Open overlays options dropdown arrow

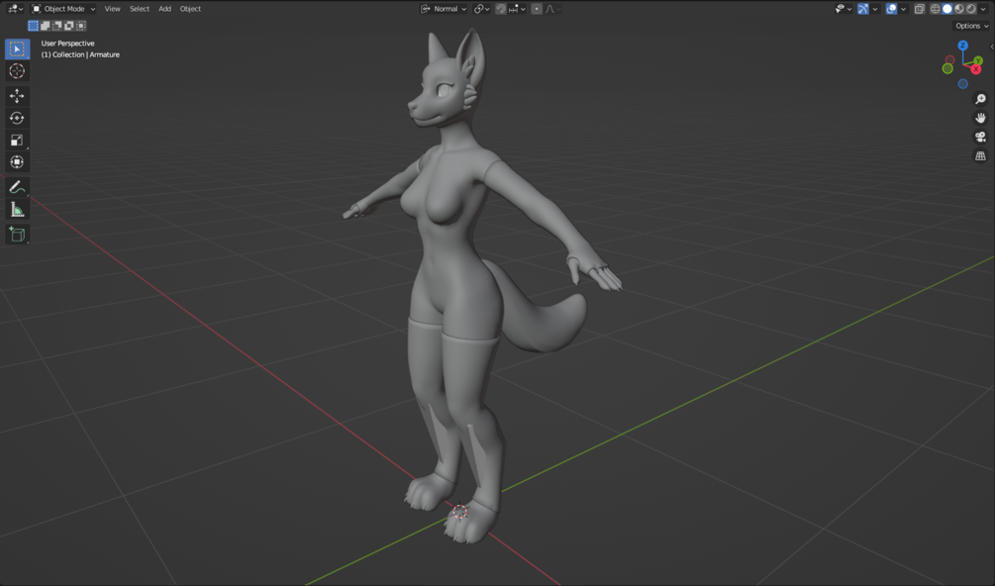coord(903,9)
